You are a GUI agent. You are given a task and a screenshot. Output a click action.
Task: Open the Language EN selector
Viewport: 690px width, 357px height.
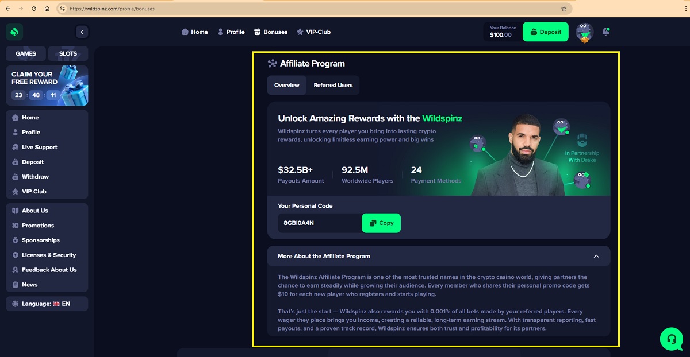(x=47, y=304)
